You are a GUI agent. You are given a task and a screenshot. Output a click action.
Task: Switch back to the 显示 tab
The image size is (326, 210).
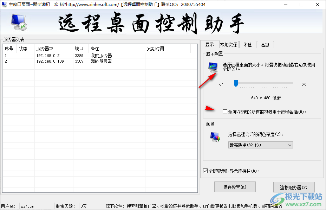pos(210,44)
